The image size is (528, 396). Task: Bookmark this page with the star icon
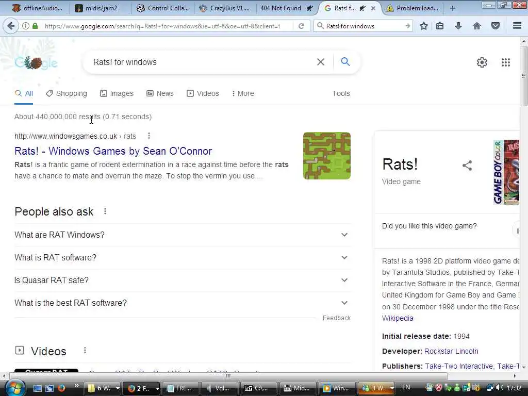click(x=424, y=26)
